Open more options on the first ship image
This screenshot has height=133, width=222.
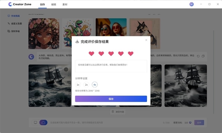click(x=66, y=69)
